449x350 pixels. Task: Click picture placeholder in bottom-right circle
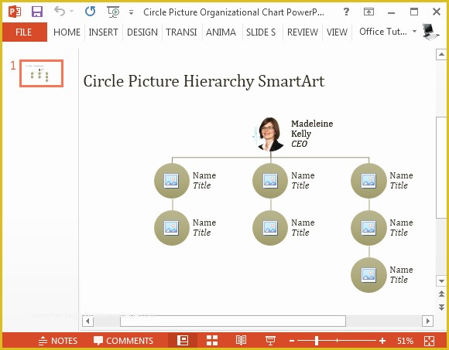(x=368, y=275)
